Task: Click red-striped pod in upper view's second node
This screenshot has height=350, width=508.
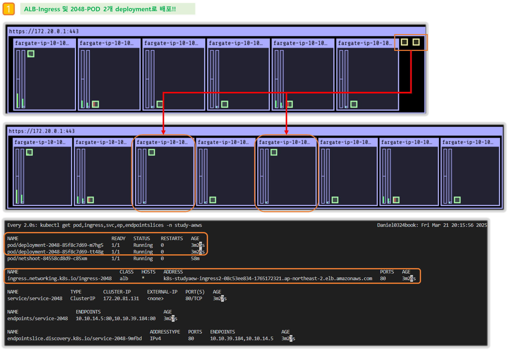Action: click(x=95, y=104)
